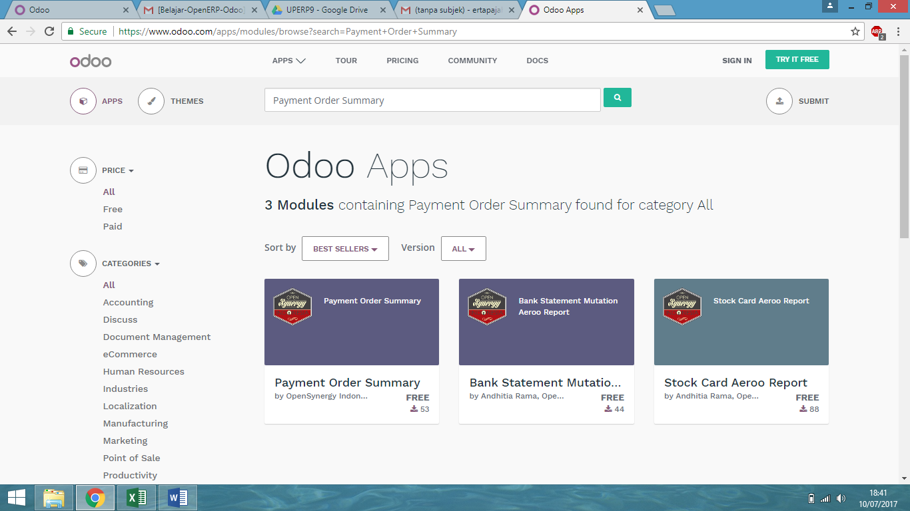The height and width of the screenshot is (511, 910).
Task: Click the Chrome user profile icon
Action: [x=830, y=6]
